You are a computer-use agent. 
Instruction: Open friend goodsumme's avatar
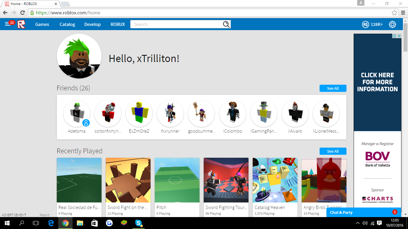pyautogui.click(x=201, y=114)
